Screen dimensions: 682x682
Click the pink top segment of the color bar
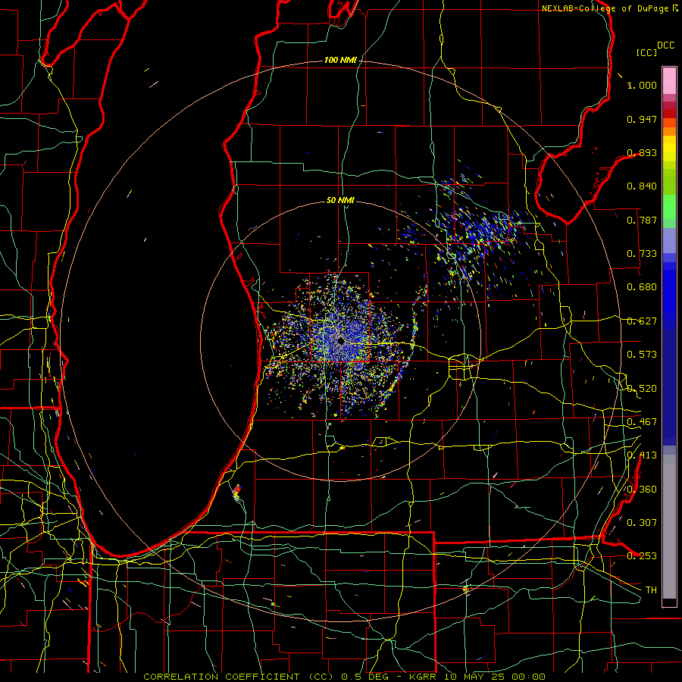pyautogui.click(x=669, y=80)
